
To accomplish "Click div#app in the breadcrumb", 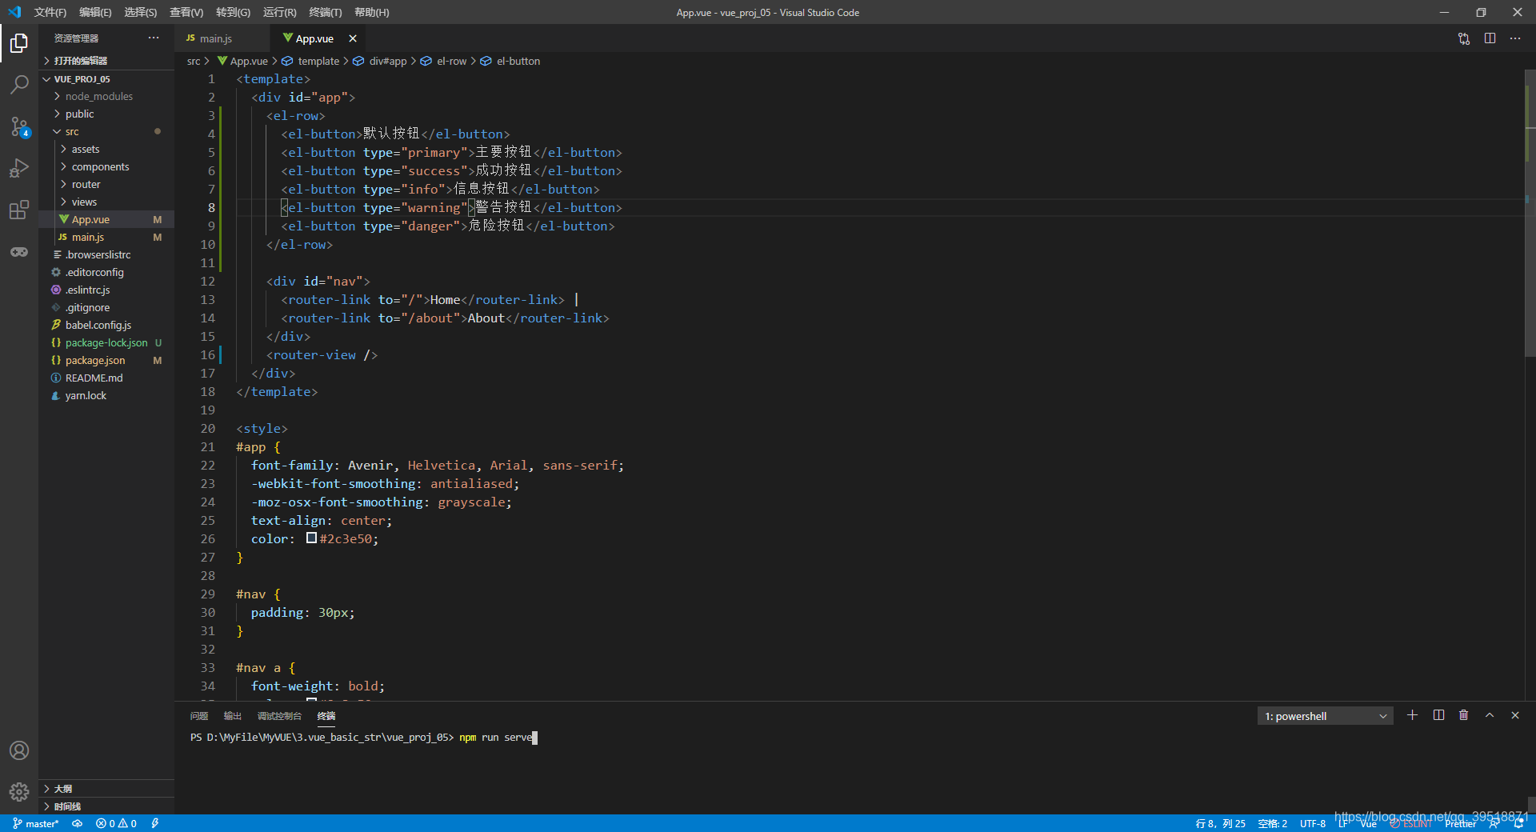I will click(x=387, y=61).
